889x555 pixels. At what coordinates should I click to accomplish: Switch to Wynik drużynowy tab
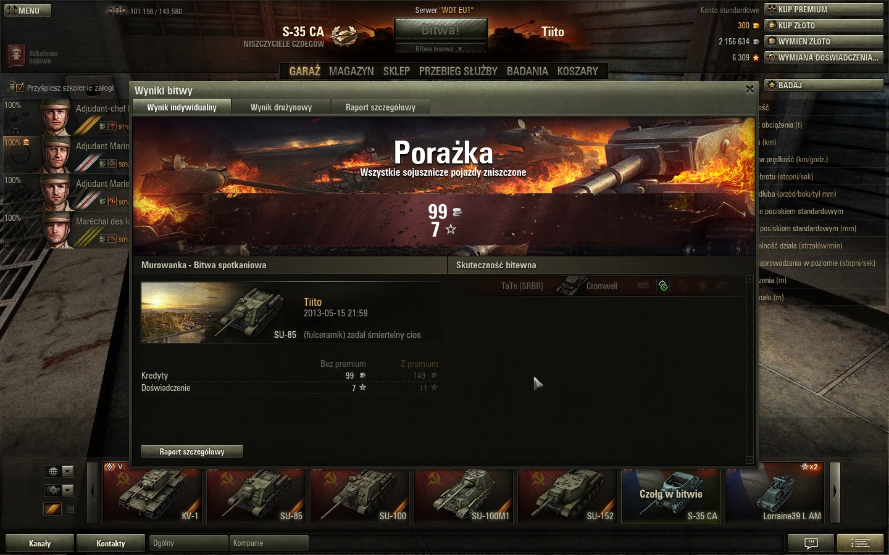(x=281, y=107)
